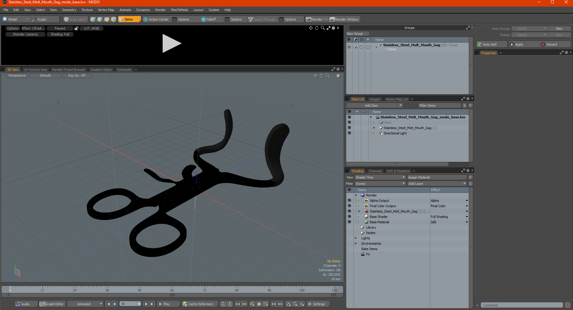The height and width of the screenshot is (310, 573).
Task: Activate Items selection mode
Action: coord(129,19)
